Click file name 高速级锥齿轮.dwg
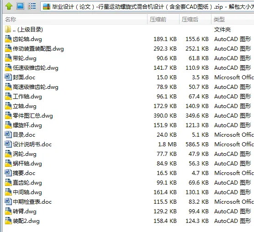This screenshot has width=254, height=232. pos(36,87)
